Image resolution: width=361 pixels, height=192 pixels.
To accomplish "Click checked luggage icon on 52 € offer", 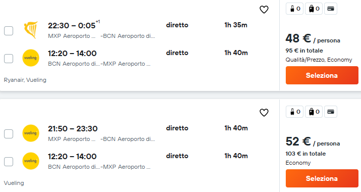I will coord(314,112).
